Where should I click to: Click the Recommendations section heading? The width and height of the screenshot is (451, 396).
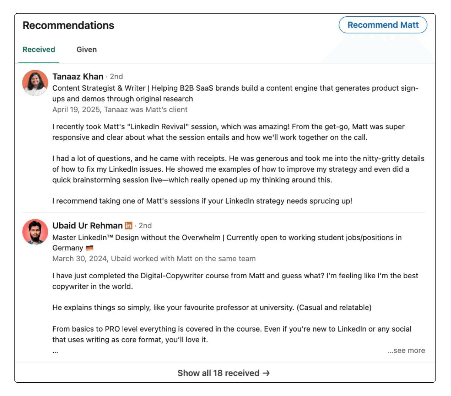pos(69,25)
